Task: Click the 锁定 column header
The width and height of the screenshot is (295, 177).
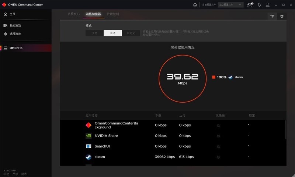Action: [252, 115]
